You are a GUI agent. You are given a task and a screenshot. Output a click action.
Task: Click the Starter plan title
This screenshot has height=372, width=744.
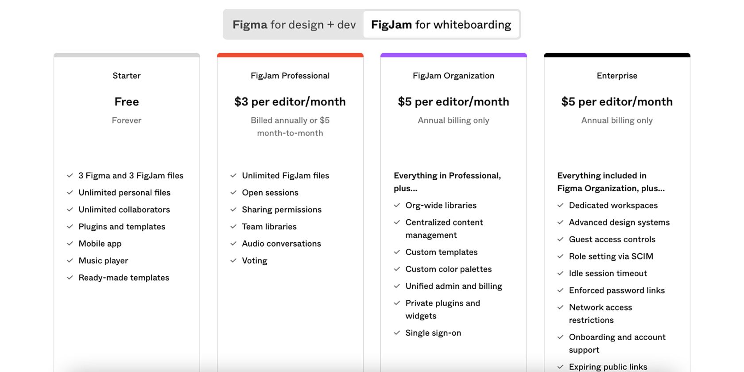127,76
